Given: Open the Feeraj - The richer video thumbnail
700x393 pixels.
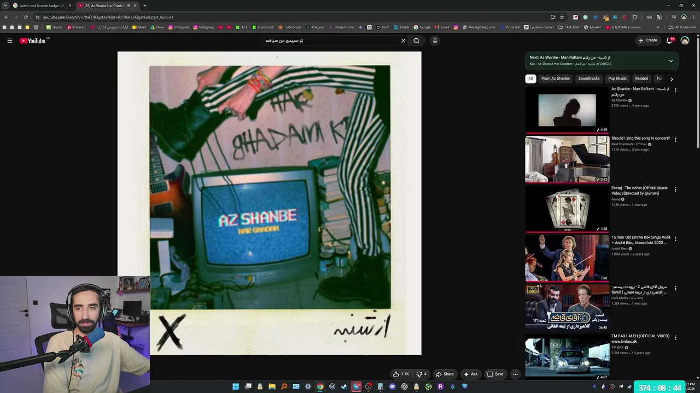Looking at the screenshot, I should pyautogui.click(x=567, y=209).
